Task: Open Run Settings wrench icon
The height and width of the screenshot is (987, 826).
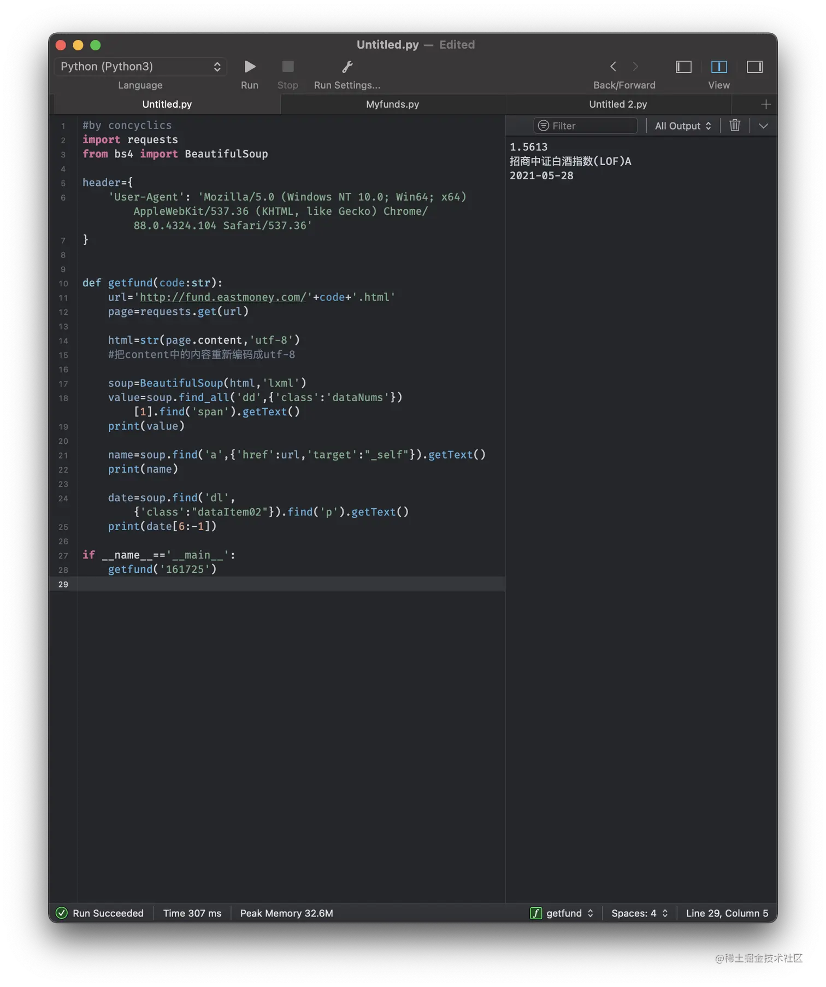Action: coord(347,67)
